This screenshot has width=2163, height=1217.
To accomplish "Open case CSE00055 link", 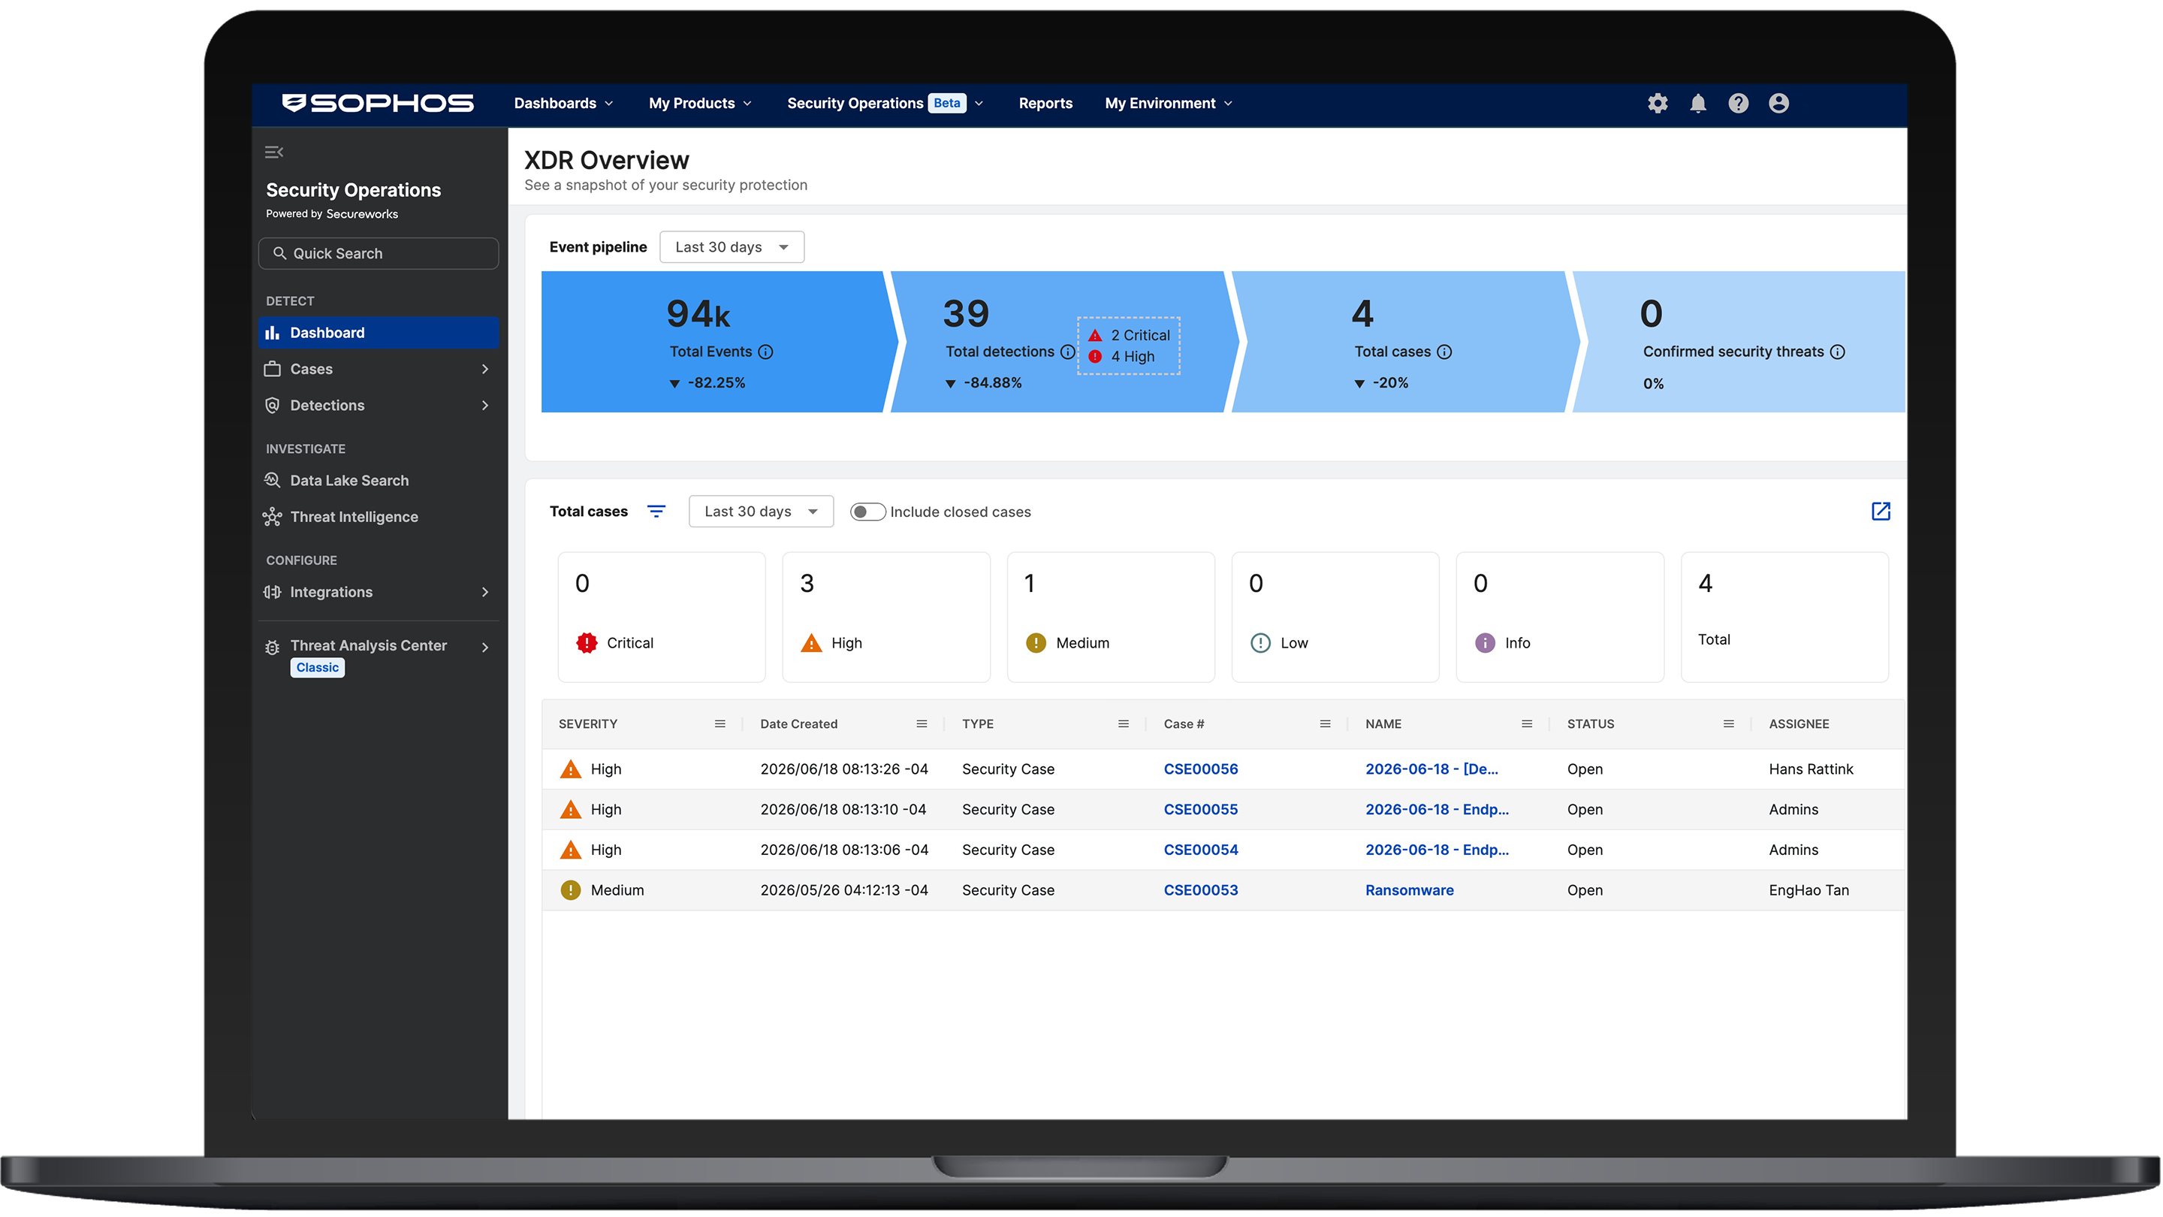I will pyautogui.click(x=1201, y=810).
